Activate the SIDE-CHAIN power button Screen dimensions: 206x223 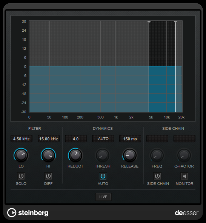(157, 176)
